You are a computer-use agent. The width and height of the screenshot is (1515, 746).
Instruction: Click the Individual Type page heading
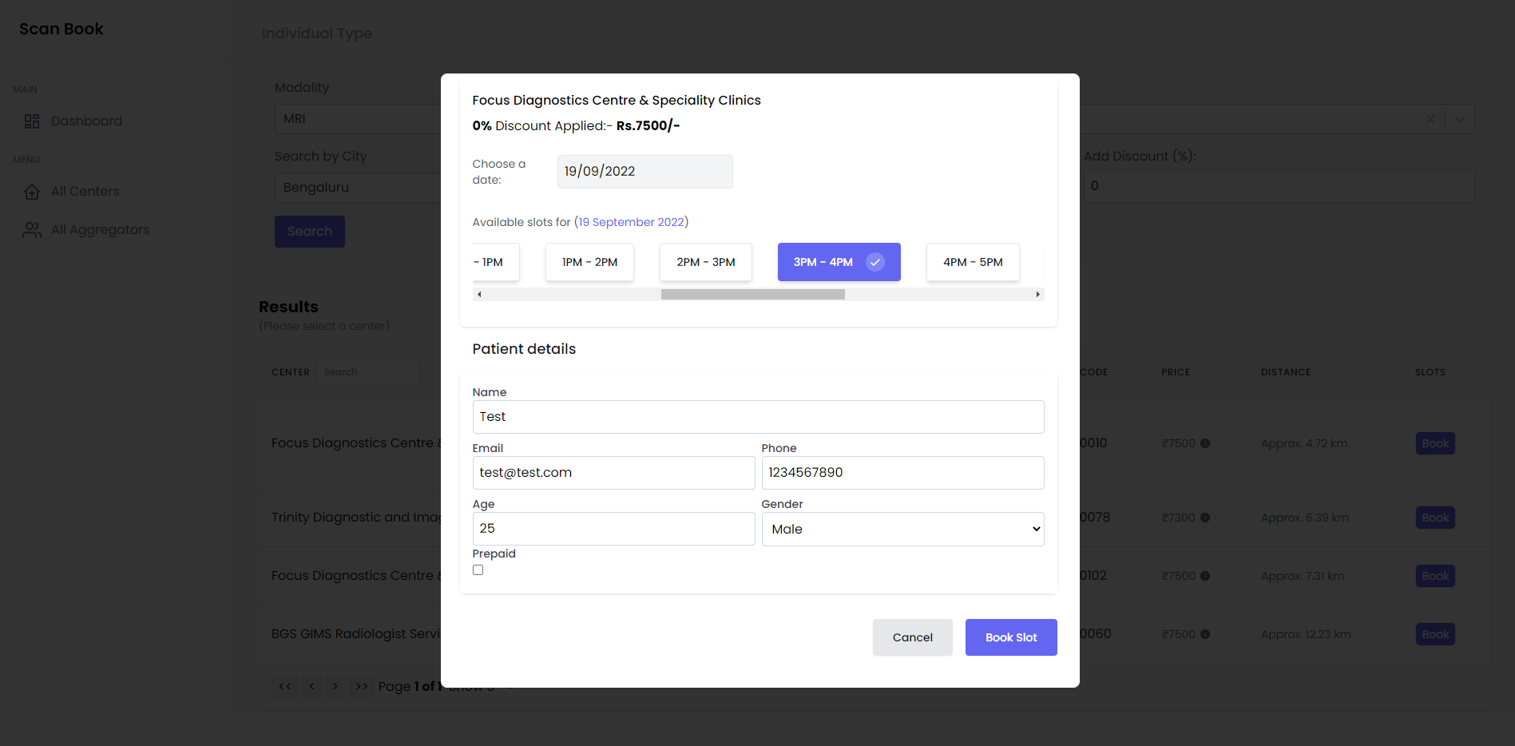coord(317,34)
